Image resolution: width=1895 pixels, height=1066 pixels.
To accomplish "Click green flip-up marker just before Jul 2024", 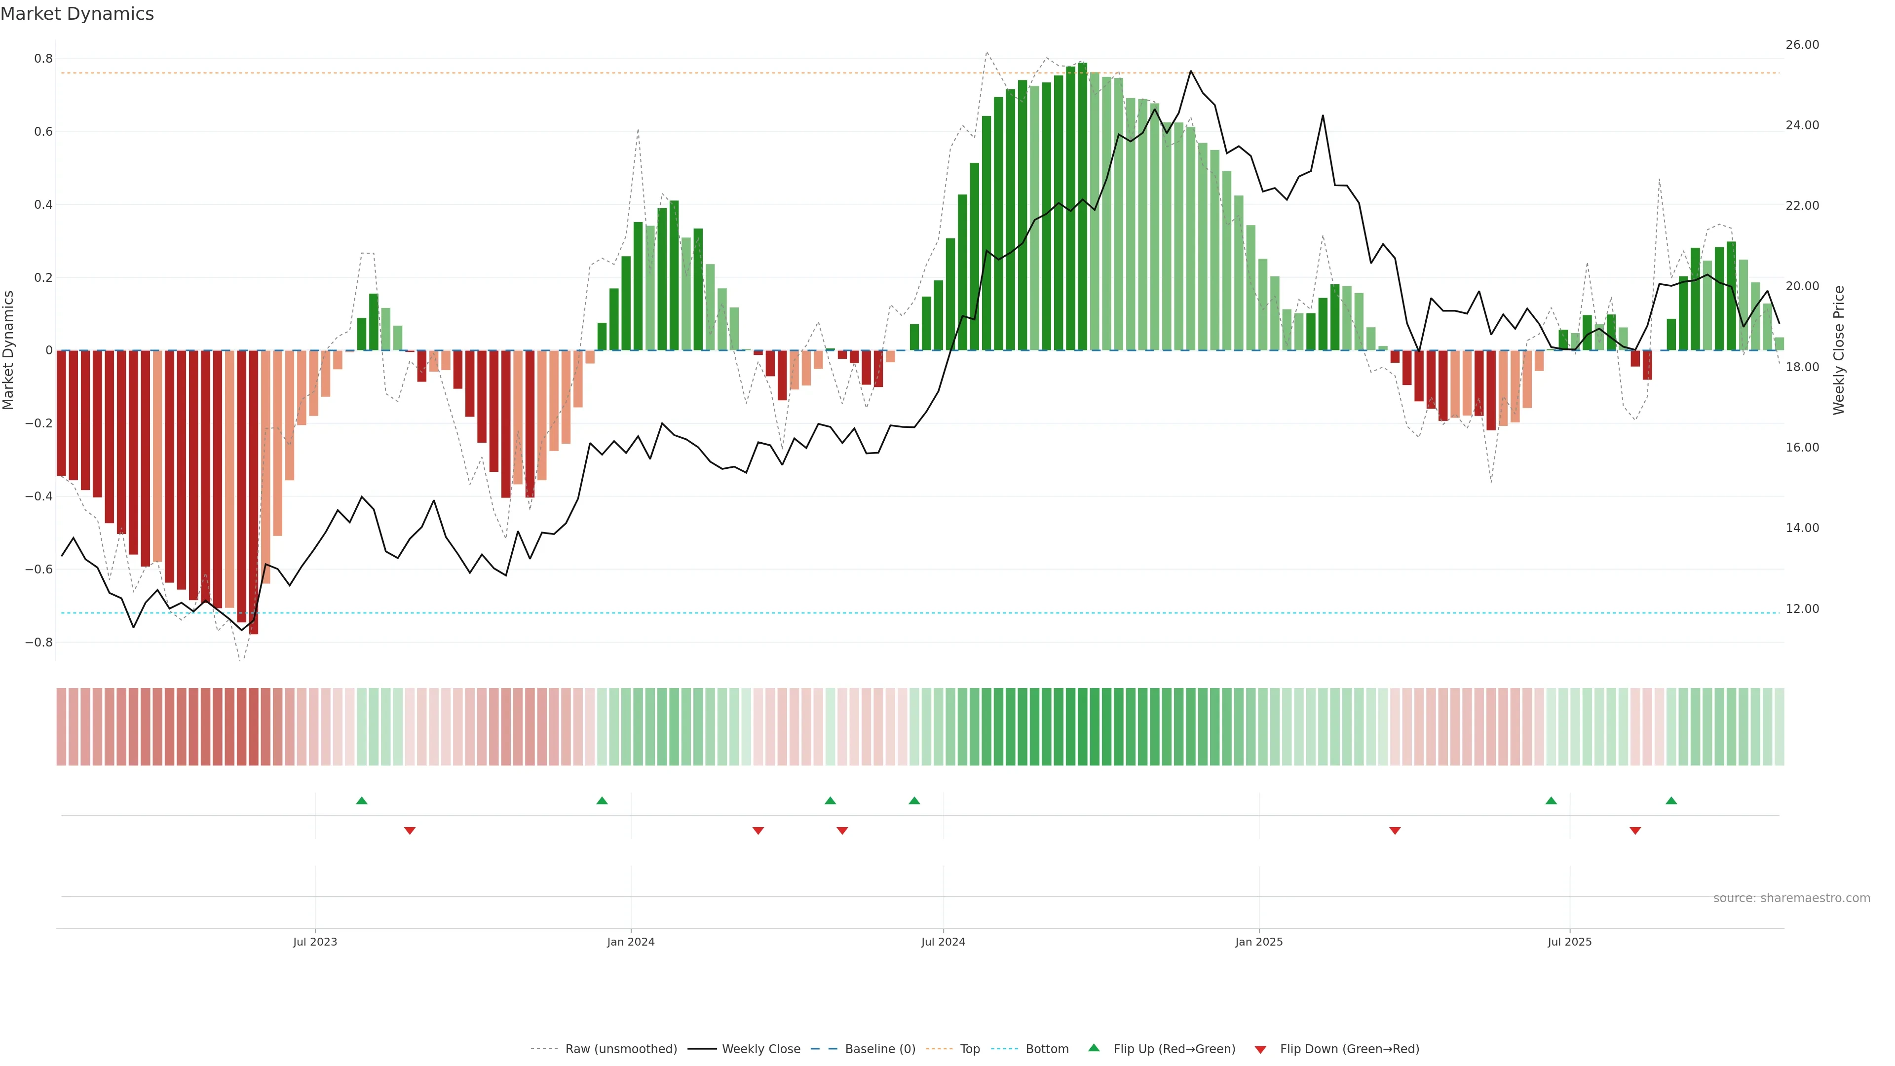I will coord(914,800).
